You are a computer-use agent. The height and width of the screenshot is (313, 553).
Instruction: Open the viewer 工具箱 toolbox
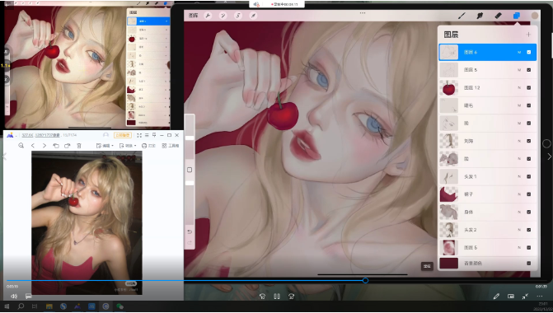click(x=171, y=146)
